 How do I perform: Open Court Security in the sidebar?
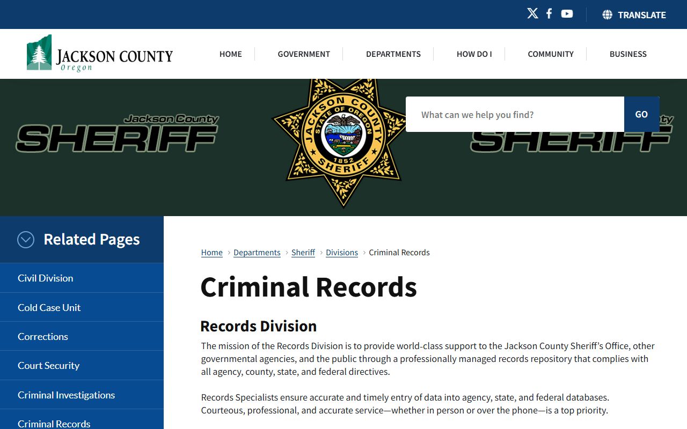click(82, 365)
